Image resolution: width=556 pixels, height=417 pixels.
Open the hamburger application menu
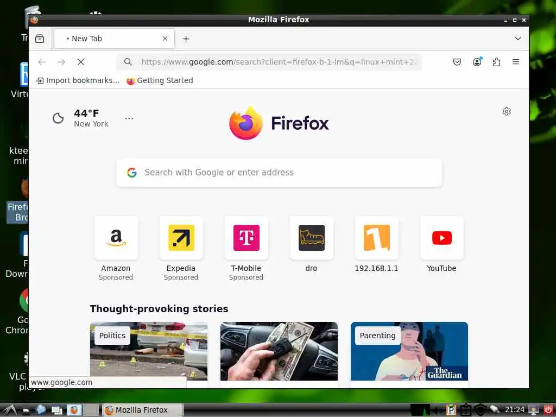coord(516,62)
